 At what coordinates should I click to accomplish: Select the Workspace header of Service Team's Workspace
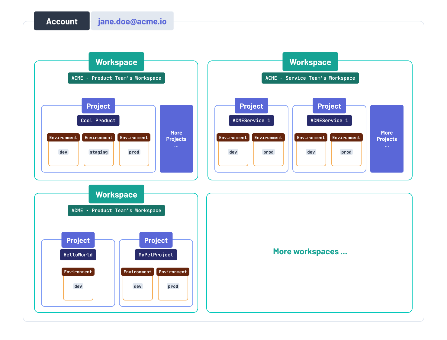(310, 62)
